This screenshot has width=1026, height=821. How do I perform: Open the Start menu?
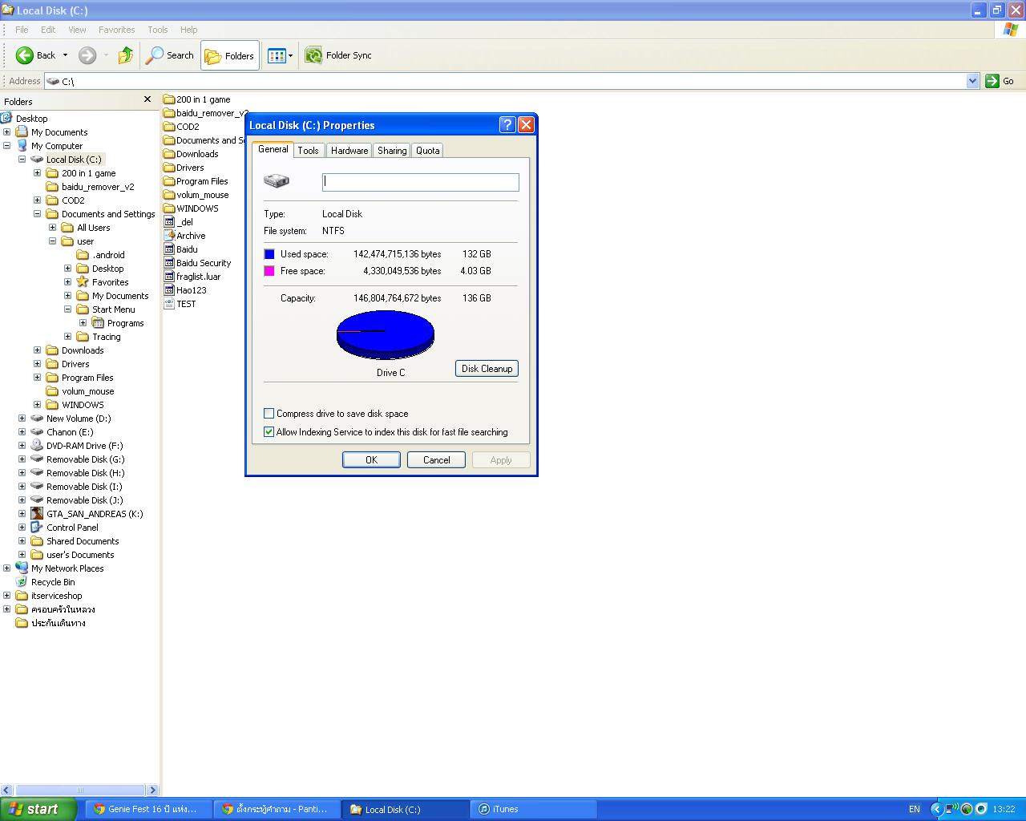click(37, 809)
